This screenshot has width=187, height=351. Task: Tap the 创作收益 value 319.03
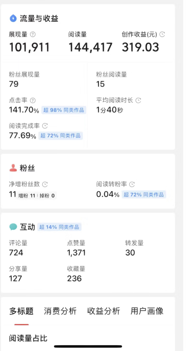(x=141, y=47)
